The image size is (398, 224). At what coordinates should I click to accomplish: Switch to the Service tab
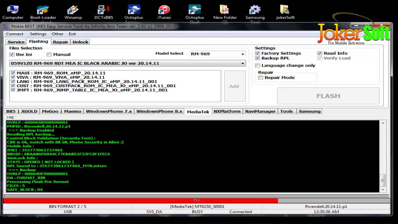point(16,42)
